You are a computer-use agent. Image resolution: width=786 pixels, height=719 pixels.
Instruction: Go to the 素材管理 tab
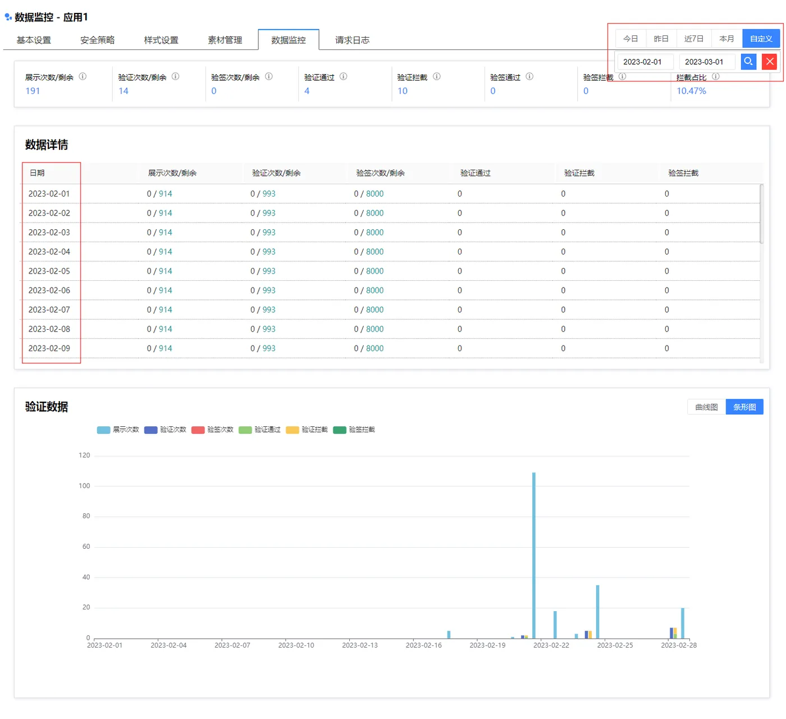click(x=225, y=40)
